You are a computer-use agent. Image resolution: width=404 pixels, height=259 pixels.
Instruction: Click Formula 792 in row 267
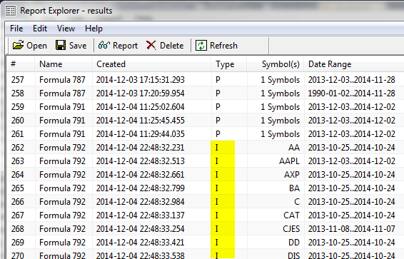(x=62, y=215)
